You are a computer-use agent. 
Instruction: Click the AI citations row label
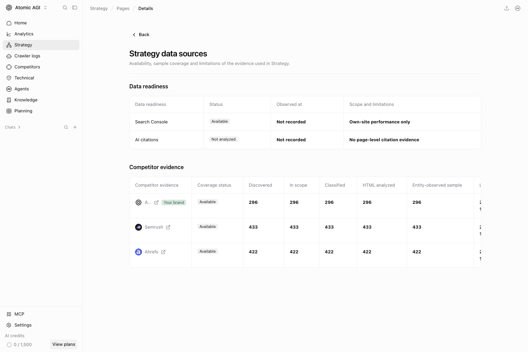[147, 140]
